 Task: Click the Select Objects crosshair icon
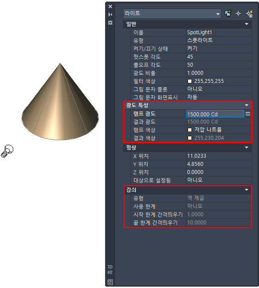238,13
